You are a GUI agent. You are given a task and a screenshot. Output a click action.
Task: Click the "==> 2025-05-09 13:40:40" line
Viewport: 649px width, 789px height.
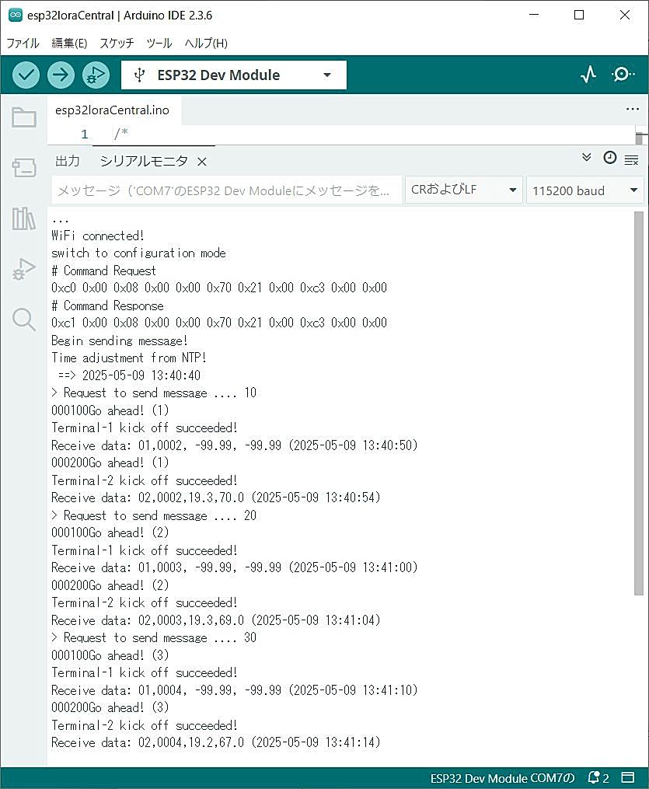pos(129,375)
